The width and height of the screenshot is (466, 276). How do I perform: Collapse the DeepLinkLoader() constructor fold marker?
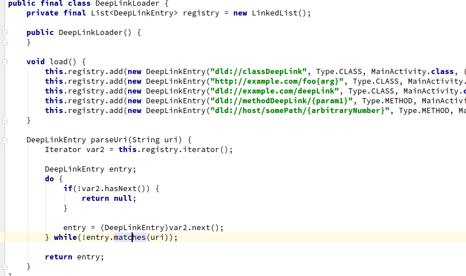pos(5,33)
